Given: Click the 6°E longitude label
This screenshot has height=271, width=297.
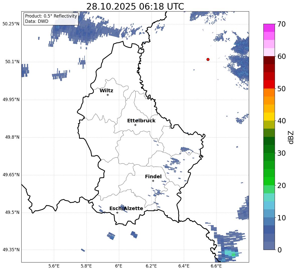Looking at the screenshot, I should 119,266.
